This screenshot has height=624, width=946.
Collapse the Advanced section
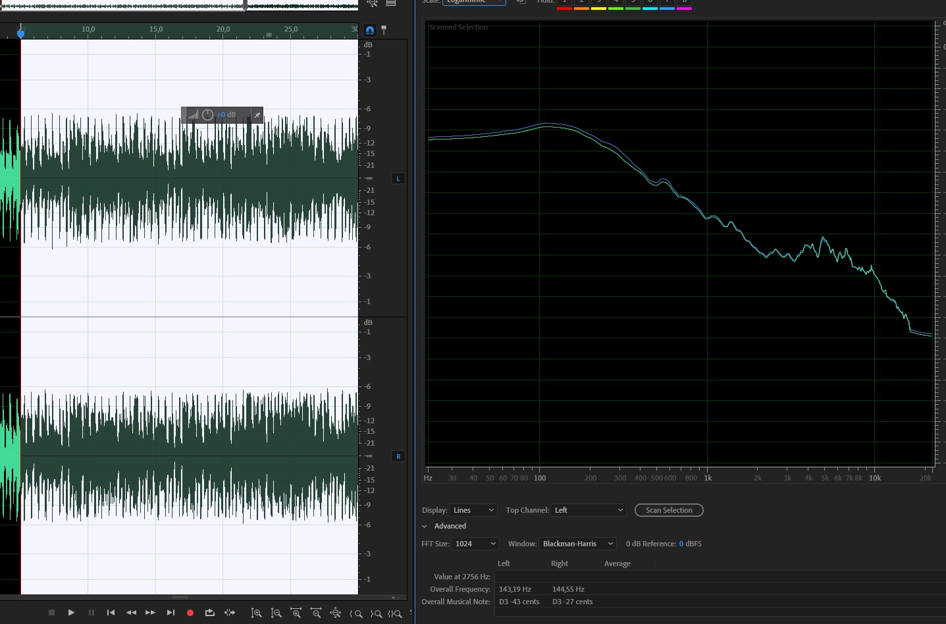coord(425,527)
